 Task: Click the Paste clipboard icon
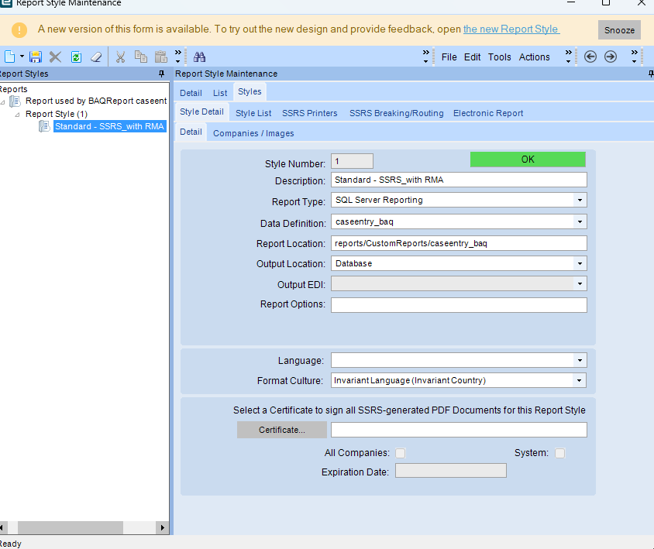[160, 57]
